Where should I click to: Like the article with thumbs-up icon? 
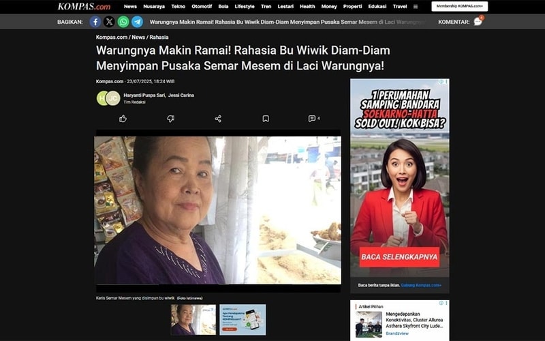point(123,119)
